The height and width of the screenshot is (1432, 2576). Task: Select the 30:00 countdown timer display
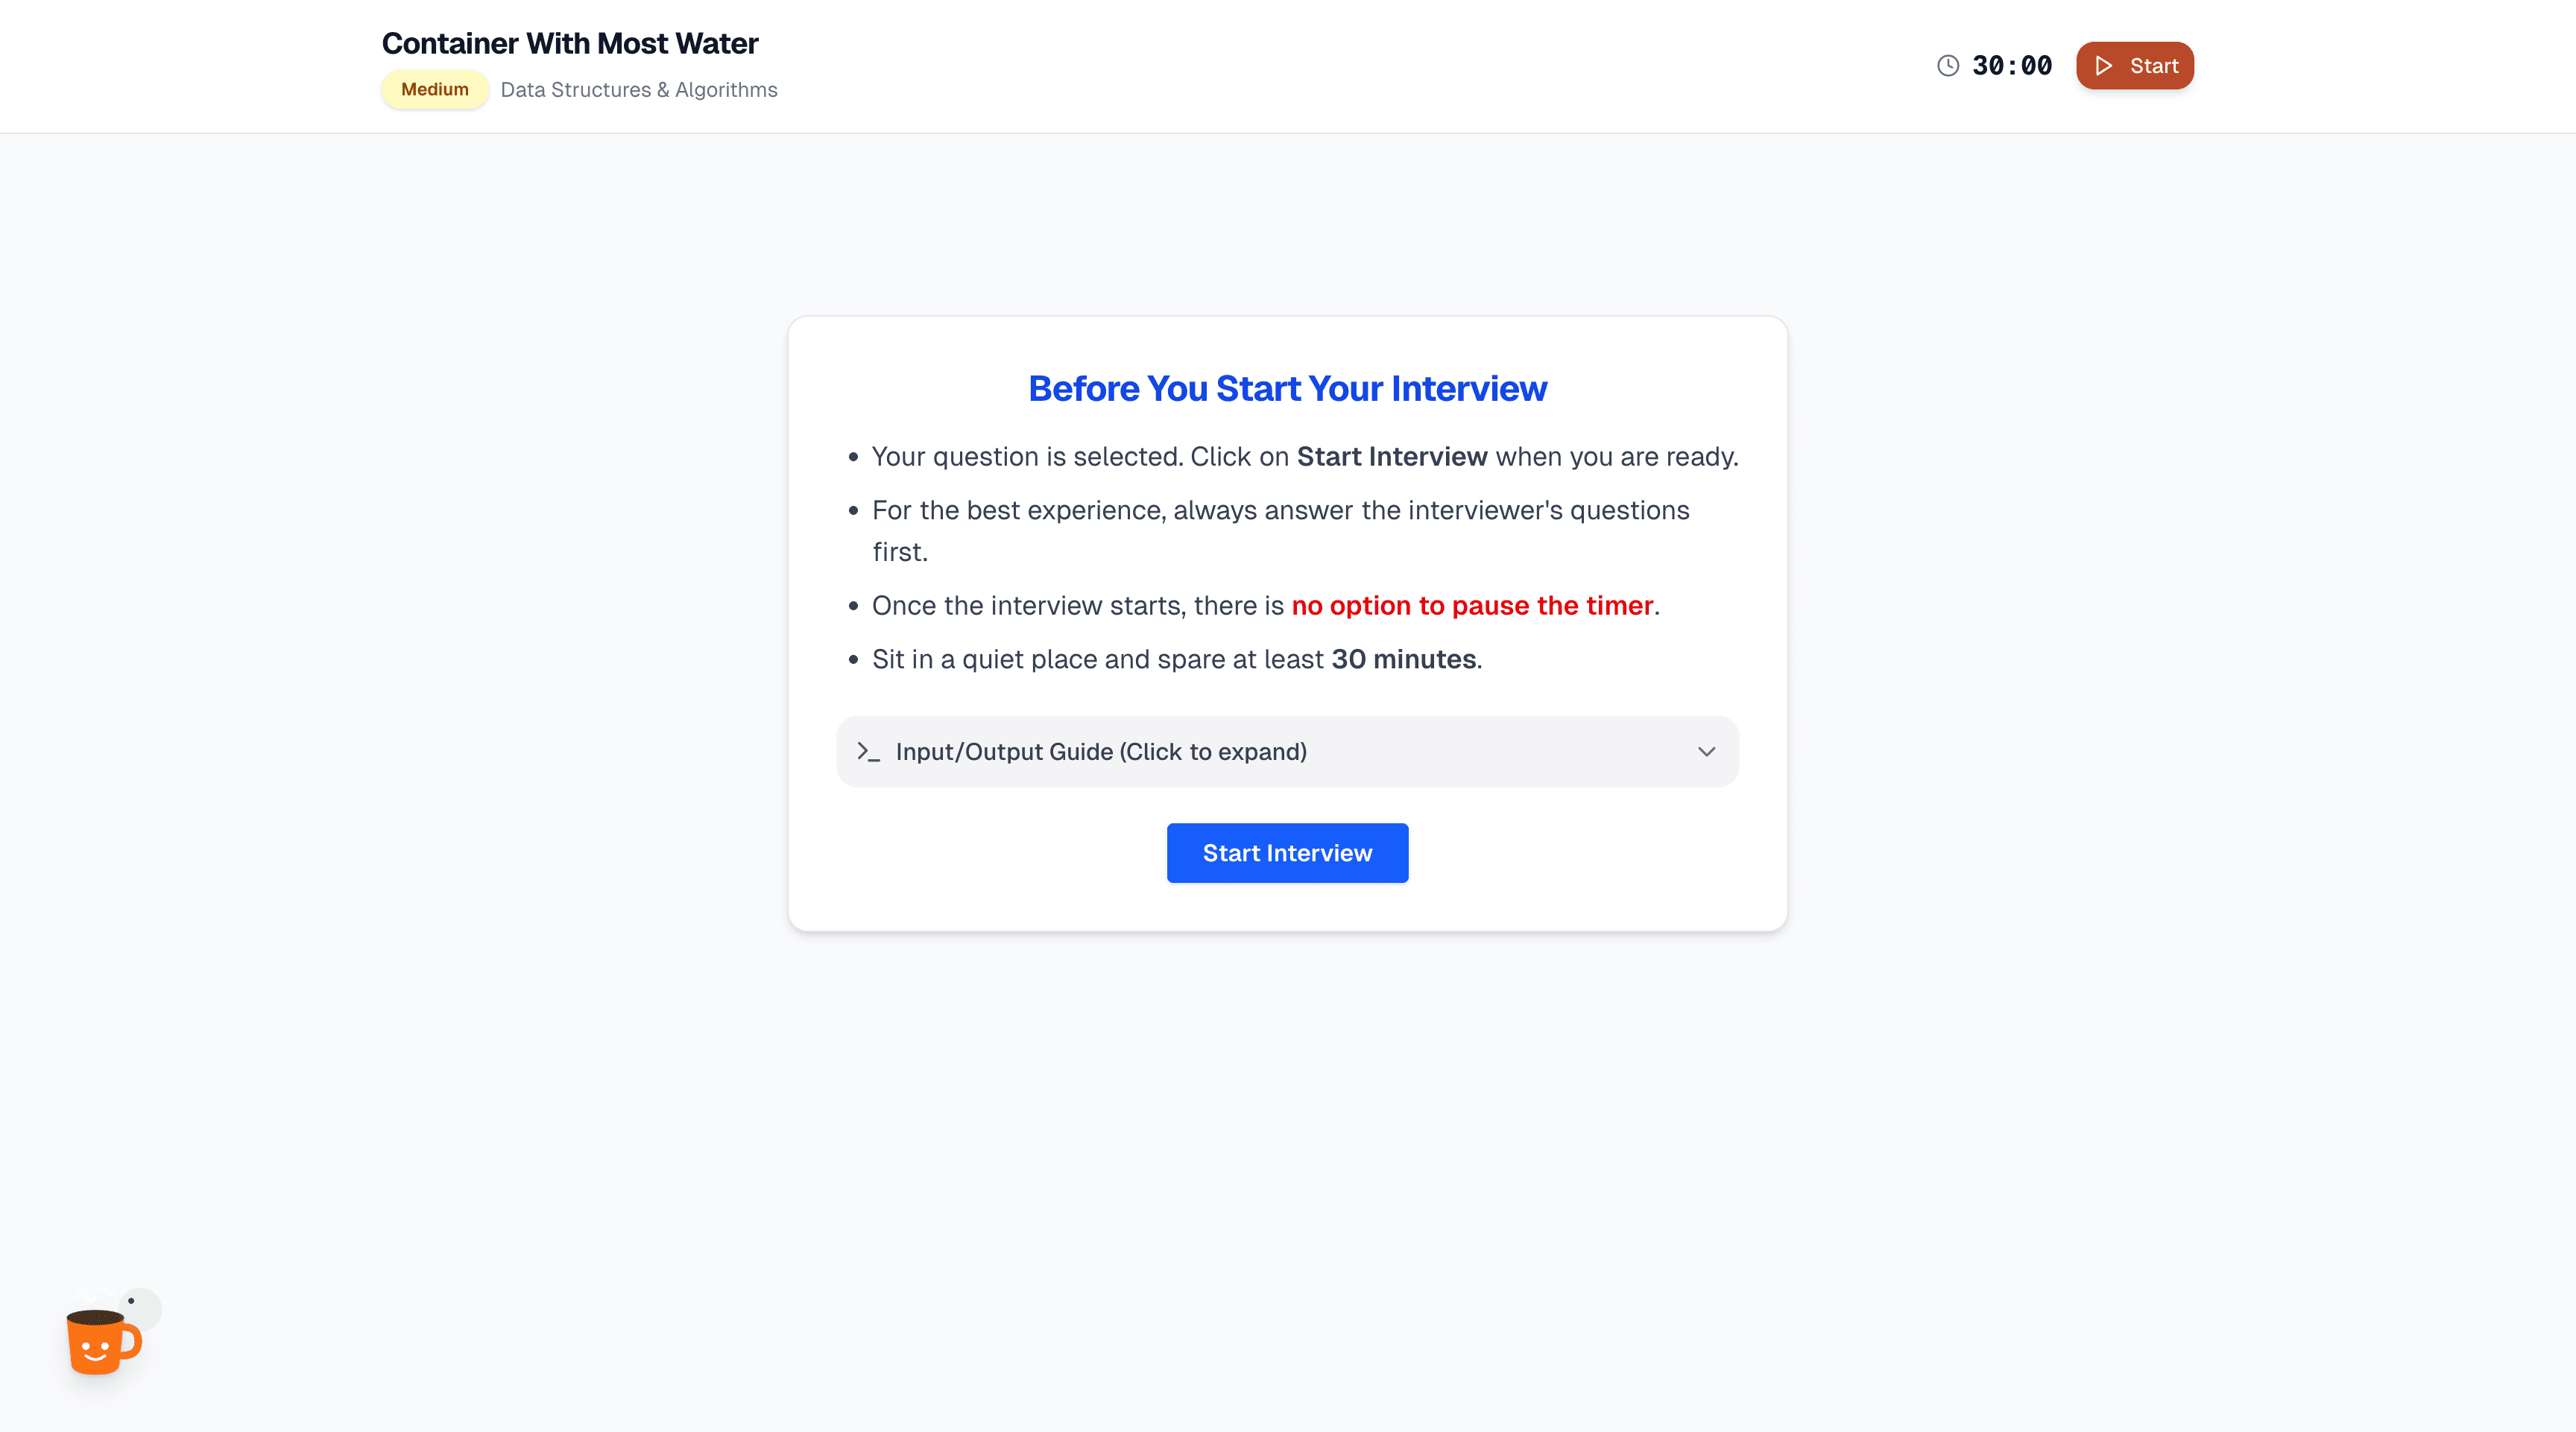(2011, 65)
